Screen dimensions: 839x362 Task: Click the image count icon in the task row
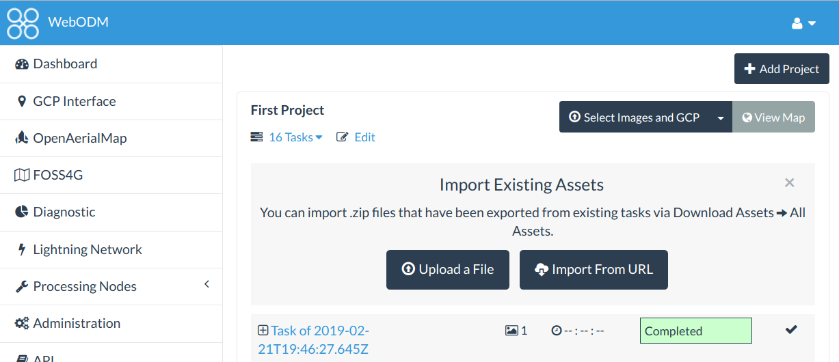[x=511, y=331]
